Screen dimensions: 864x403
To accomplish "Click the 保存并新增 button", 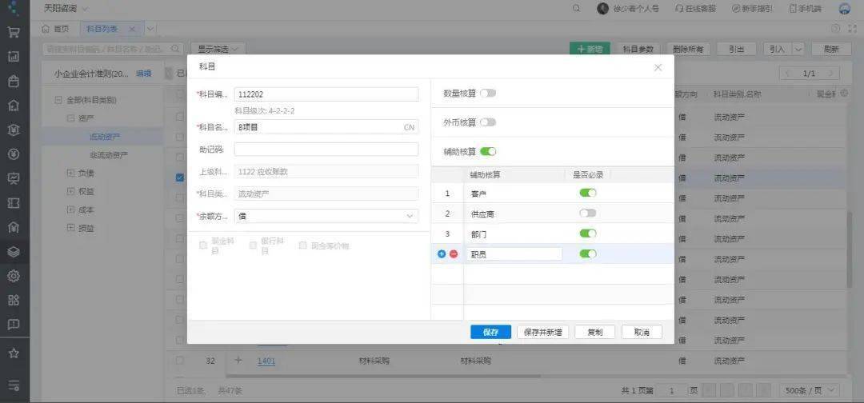I will point(543,332).
